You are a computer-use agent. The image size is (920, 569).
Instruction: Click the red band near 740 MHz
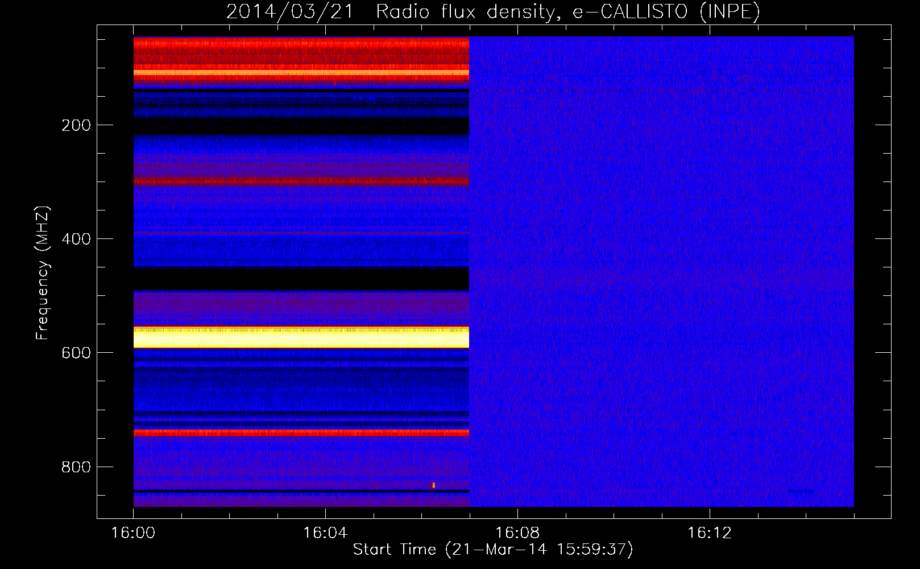point(301,432)
